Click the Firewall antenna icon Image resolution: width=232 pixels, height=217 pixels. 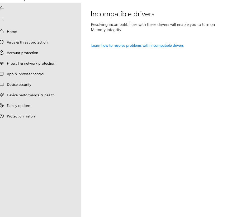click(2, 63)
